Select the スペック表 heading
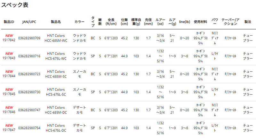This screenshot has width=256, height=138. 15,5
